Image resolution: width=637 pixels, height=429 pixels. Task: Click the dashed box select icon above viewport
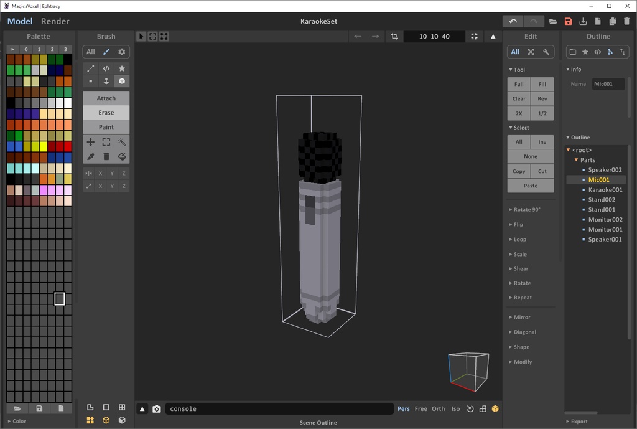[153, 37]
